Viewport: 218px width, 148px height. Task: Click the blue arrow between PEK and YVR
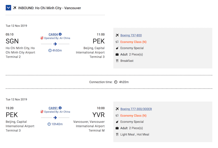coord(55,118)
